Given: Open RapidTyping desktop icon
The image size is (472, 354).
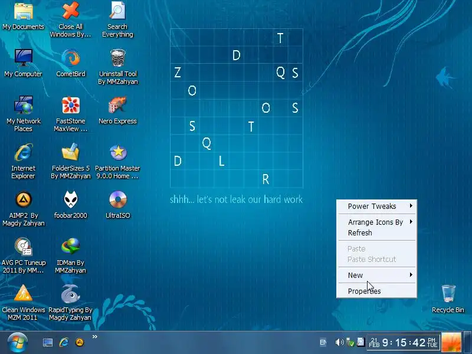Looking at the screenshot, I should pyautogui.click(x=70, y=303).
